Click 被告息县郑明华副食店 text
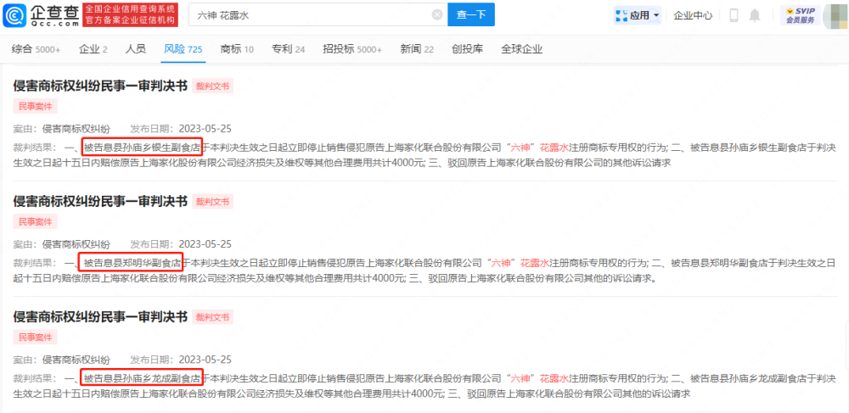The image size is (849, 413). click(x=132, y=263)
